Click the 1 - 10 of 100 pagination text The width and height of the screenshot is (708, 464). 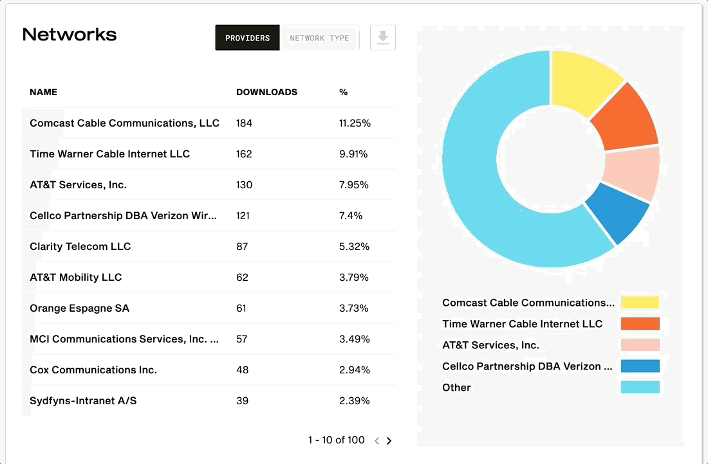[337, 440]
